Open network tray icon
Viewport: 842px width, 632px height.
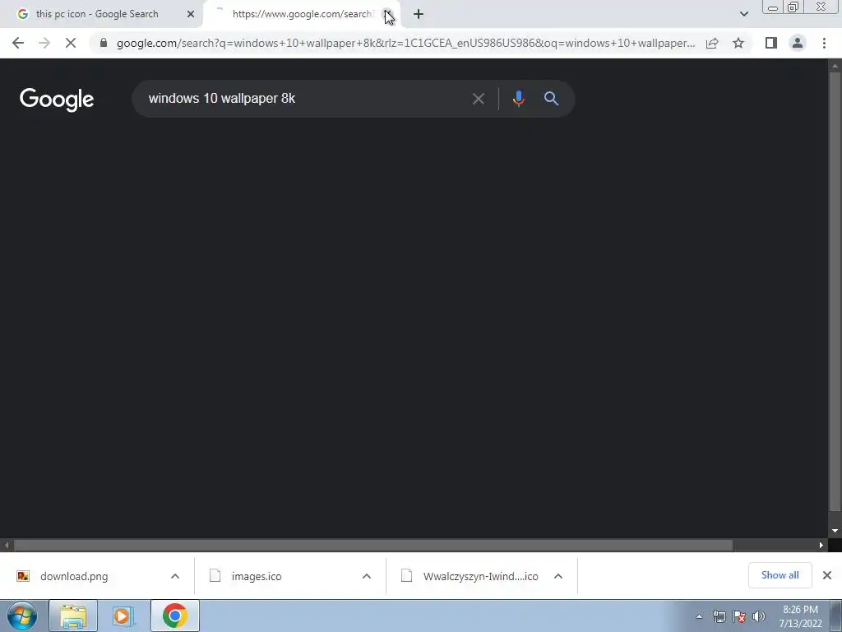[x=719, y=616]
